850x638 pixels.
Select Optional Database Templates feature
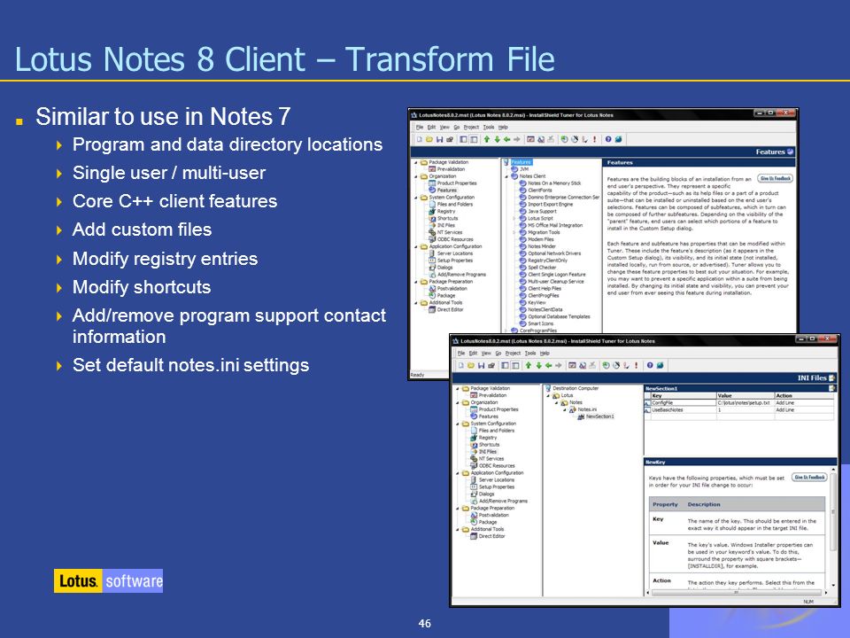(x=559, y=317)
